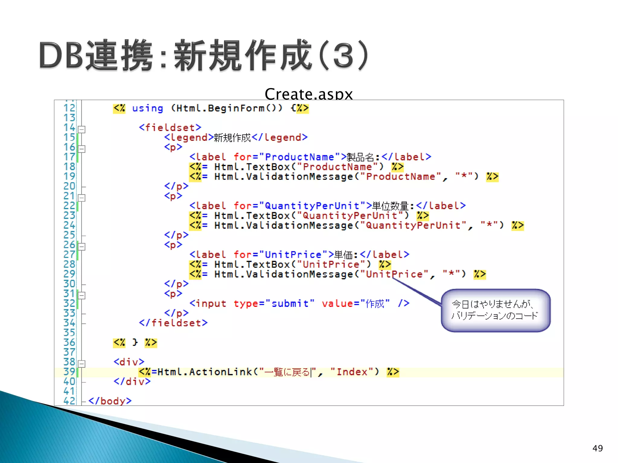This screenshot has width=618, height=463.
Task: Click the Html.BeginForm() call
Action: pyautogui.click(x=229, y=108)
